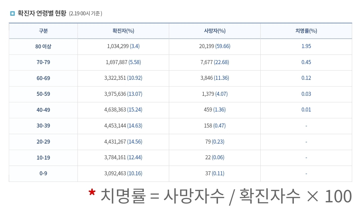Click the 3,784,161 (12.44) confirmed cell
Viewport: 361px width, 208px height.
coord(123,158)
